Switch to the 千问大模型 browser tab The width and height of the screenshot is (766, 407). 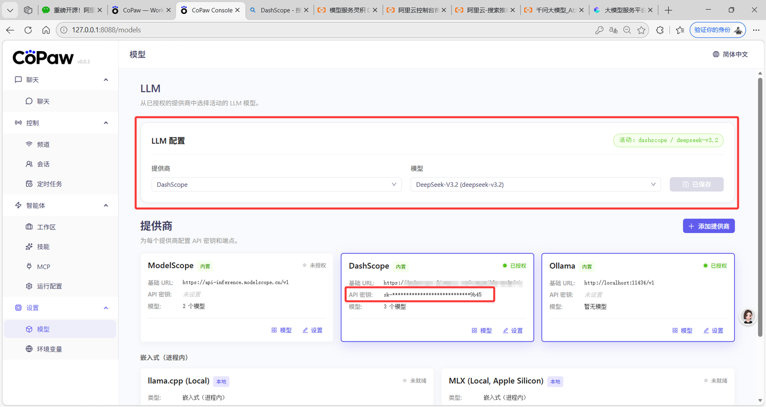553,10
